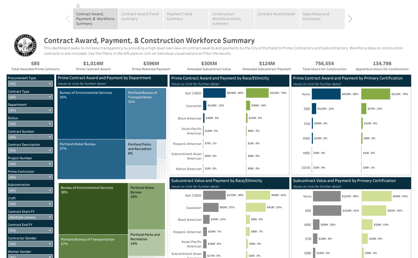Click the 585 Total Awarded Prime Contracts figure
The height and width of the screenshot is (258, 418).
click(x=35, y=64)
